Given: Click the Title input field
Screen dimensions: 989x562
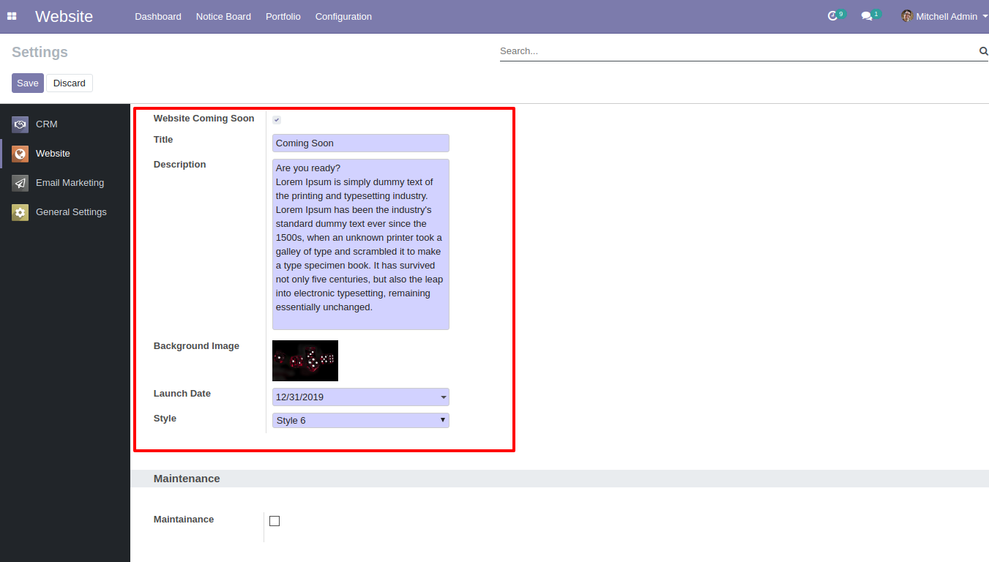Looking at the screenshot, I should tap(361, 143).
